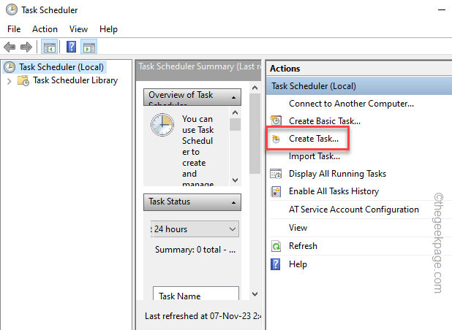Click AT Service Account Configuration action

click(x=354, y=210)
